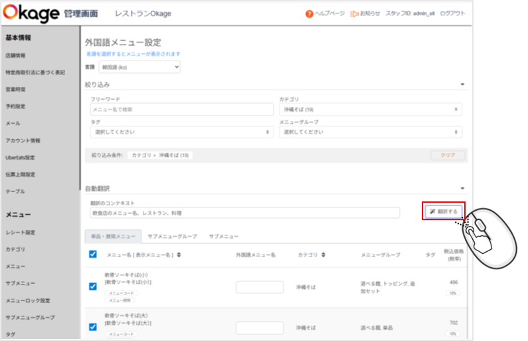This screenshot has height=341, width=528.
Task: Uncheck the 軟骨ソーキそば(小) row checkbox
Action: [93, 286]
